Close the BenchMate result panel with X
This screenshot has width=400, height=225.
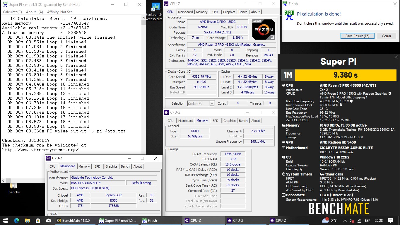pos(396,57)
